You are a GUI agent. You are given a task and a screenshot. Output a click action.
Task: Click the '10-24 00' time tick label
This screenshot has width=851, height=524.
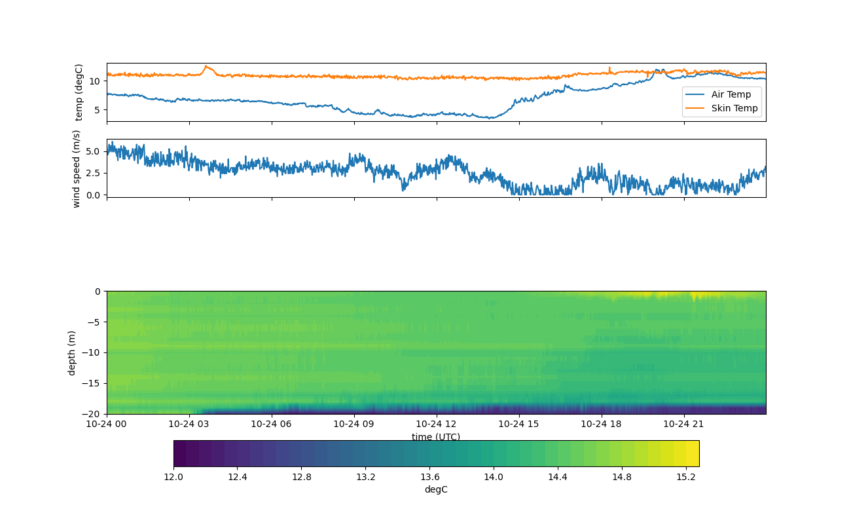pyautogui.click(x=107, y=424)
